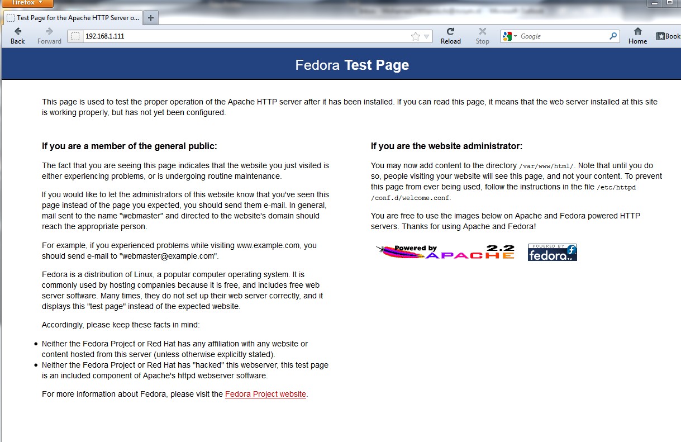Open the Bookmarks toolbar button
The image size is (681, 442).
668,36
